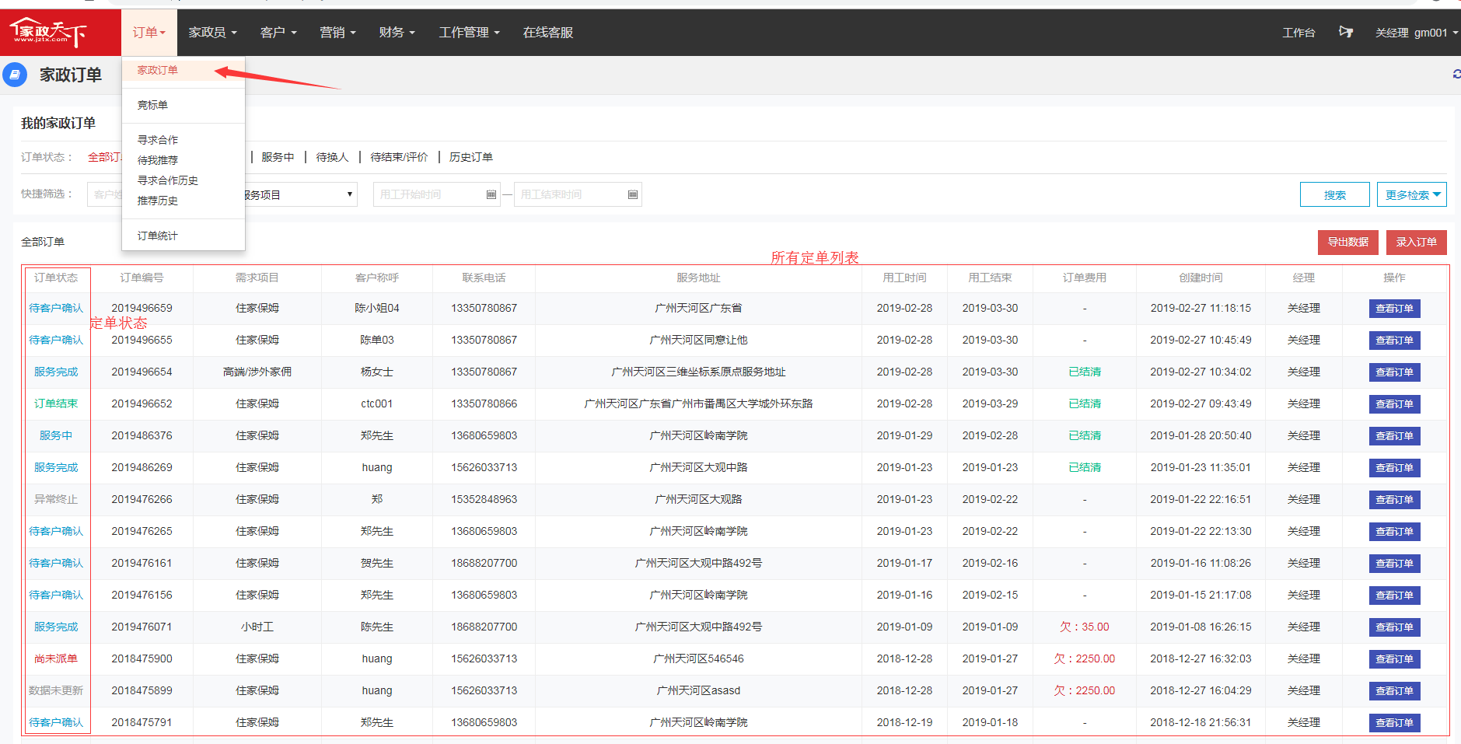Switch to 服务中 status tab
Image resolution: width=1461 pixels, height=744 pixels.
(x=278, y=157)
